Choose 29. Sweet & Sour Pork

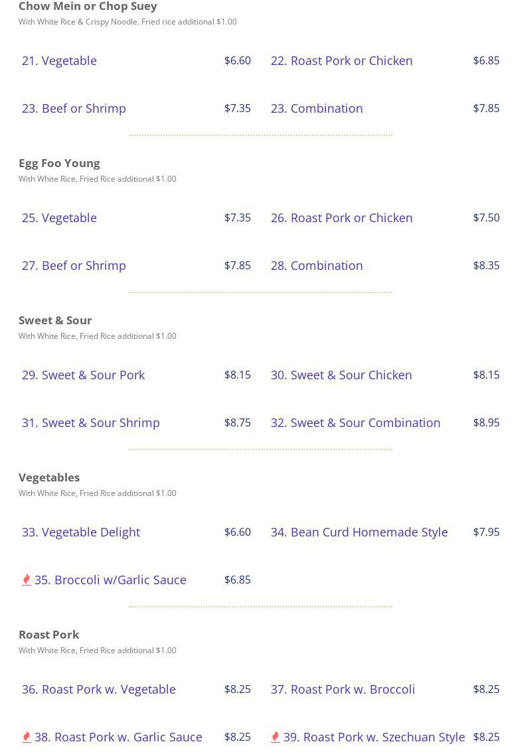(x=83, y=375)
